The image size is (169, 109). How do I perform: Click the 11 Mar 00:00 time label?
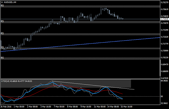[100, 107]
